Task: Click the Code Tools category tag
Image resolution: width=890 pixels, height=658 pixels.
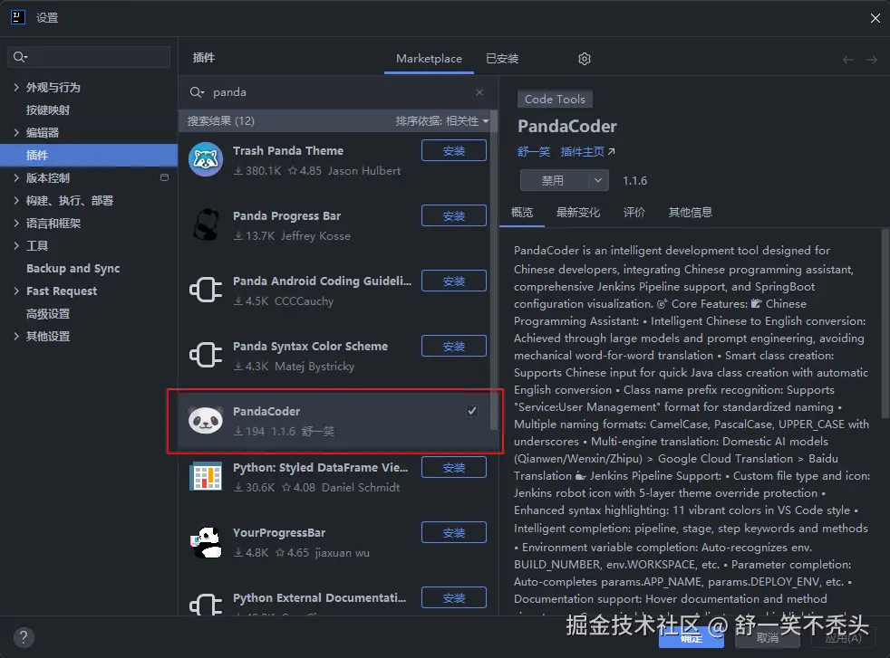Action: [x=555, y=100]
